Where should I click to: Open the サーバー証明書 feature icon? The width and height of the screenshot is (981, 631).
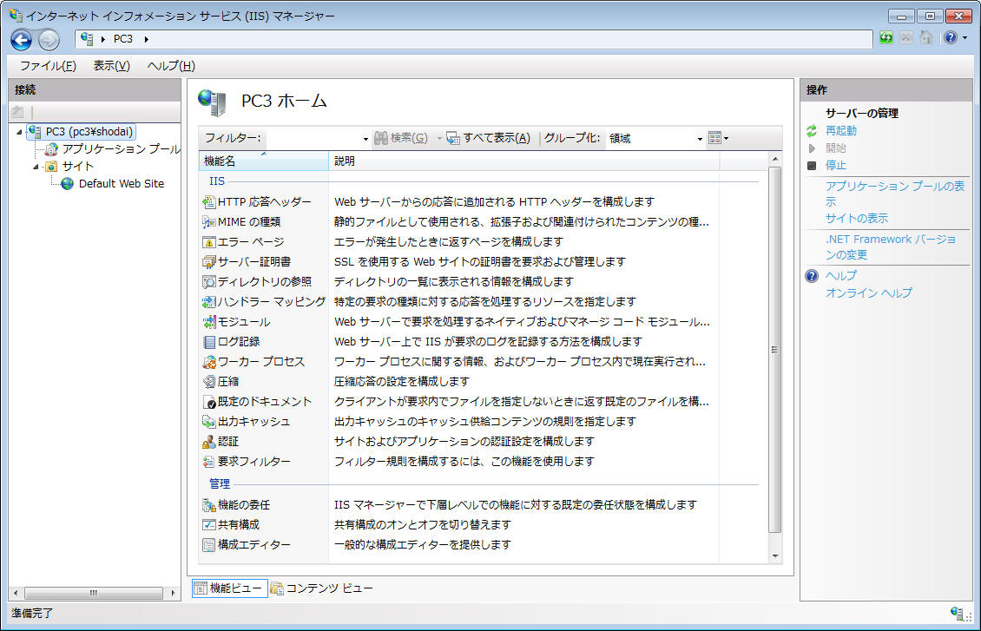(x=208, y=262)
